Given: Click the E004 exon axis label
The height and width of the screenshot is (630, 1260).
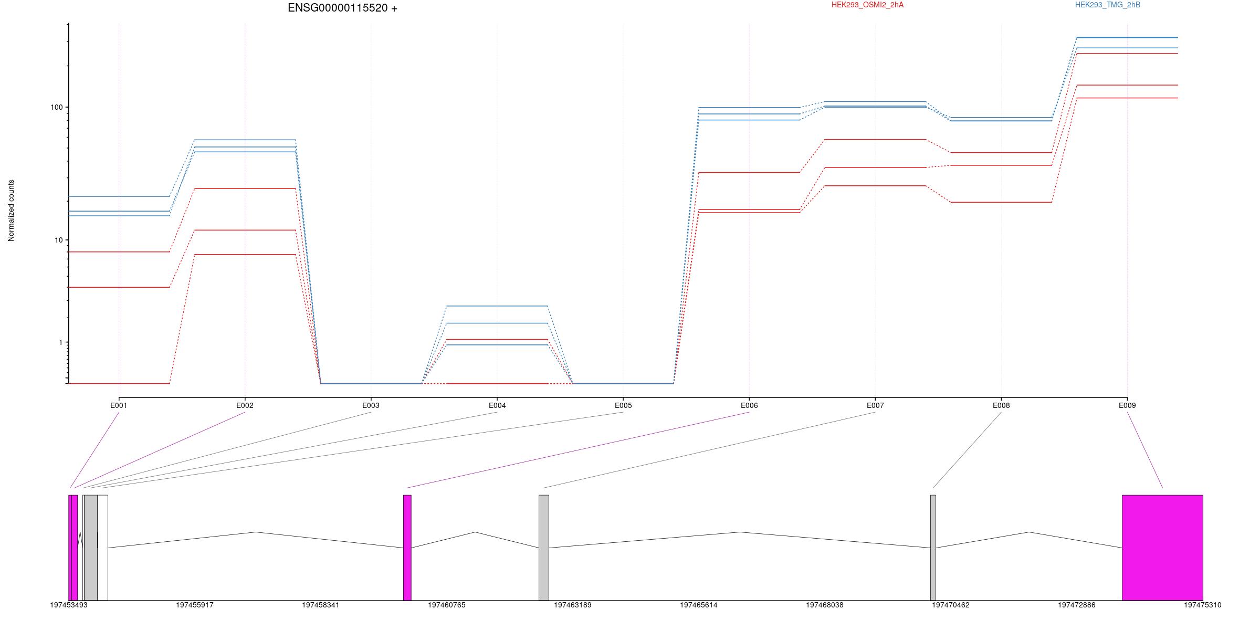Looking at the screenshot, I should [497, 405].
